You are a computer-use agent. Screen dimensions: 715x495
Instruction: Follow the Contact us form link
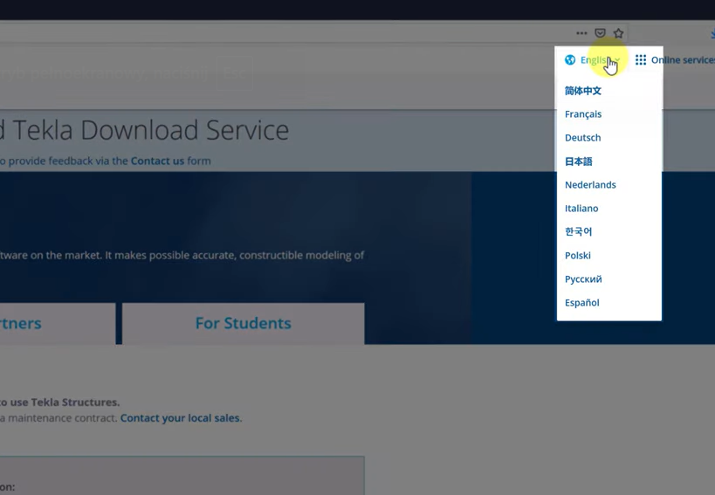[157, 161]
